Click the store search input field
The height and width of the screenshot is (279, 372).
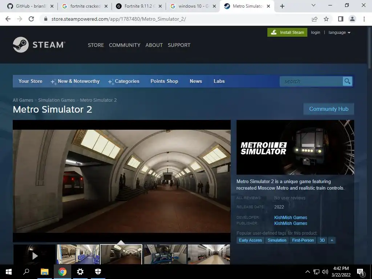[311, 81]
